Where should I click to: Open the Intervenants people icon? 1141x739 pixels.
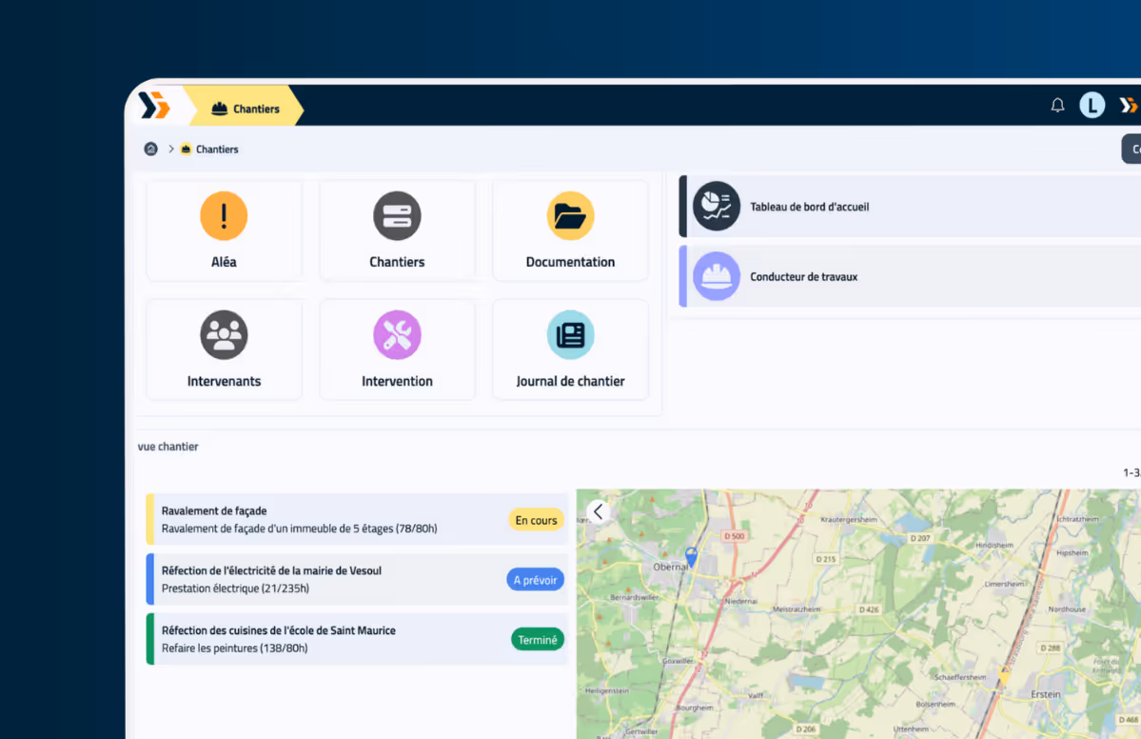(224, 335)
